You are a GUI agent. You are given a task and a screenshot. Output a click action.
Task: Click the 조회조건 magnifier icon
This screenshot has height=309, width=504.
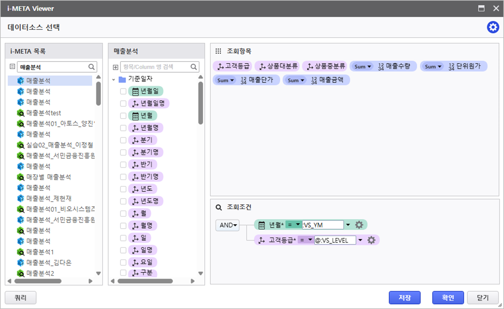[219, 208]
